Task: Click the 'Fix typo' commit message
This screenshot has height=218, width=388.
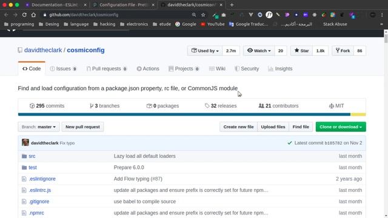Action: (67, 143)
